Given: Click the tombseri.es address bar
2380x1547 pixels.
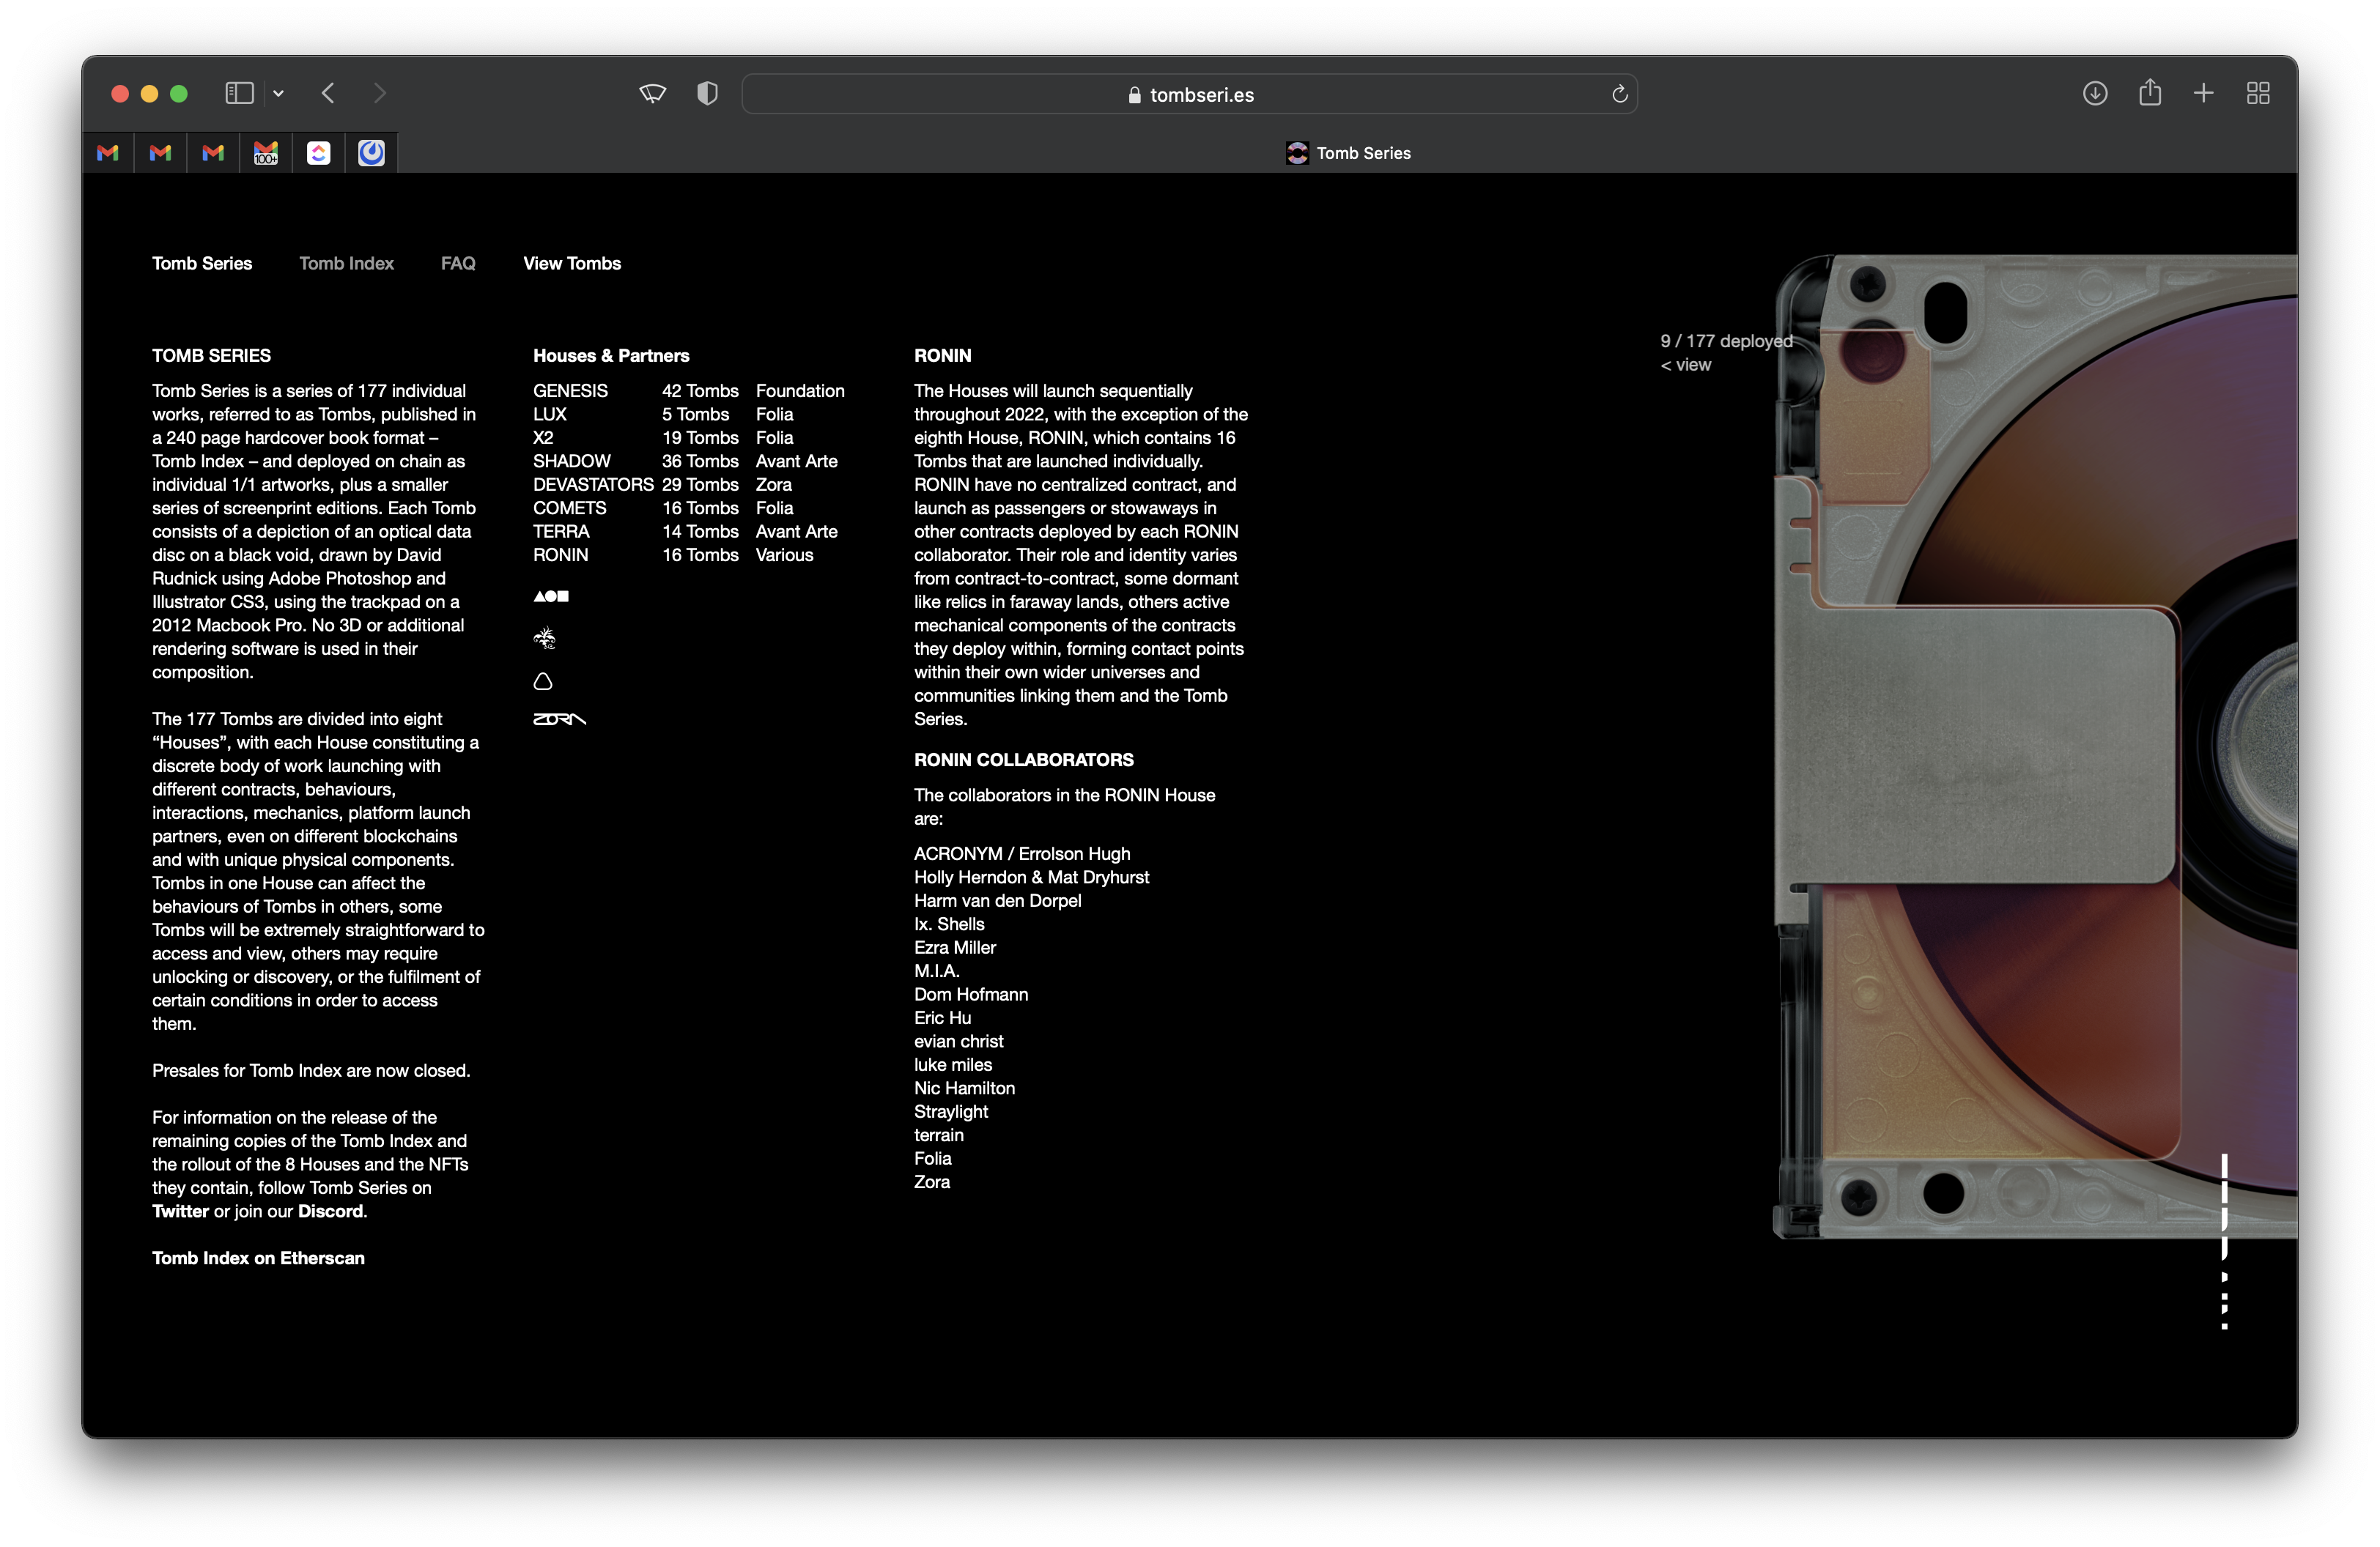Looking at the screenshot, I should pos(1190,94).
